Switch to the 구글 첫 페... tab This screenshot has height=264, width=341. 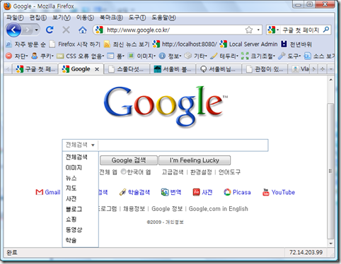(x=35, y=69)
